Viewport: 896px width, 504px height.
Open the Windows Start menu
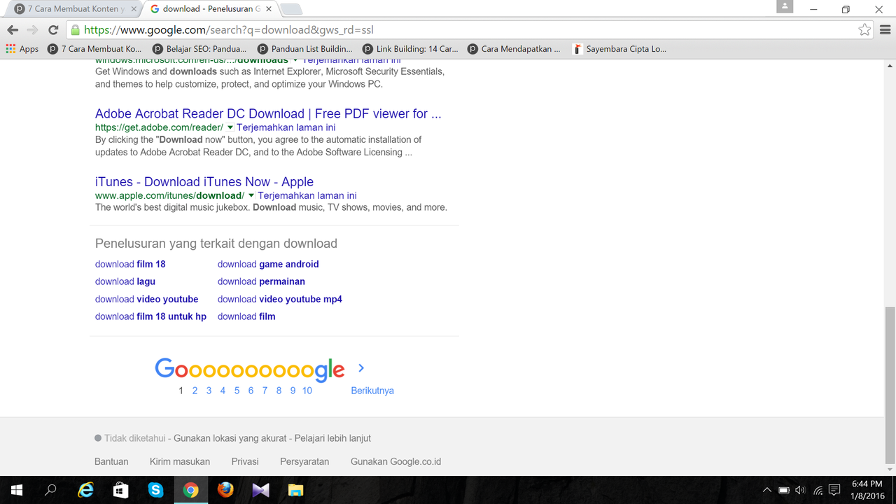[x=17, y=490]
